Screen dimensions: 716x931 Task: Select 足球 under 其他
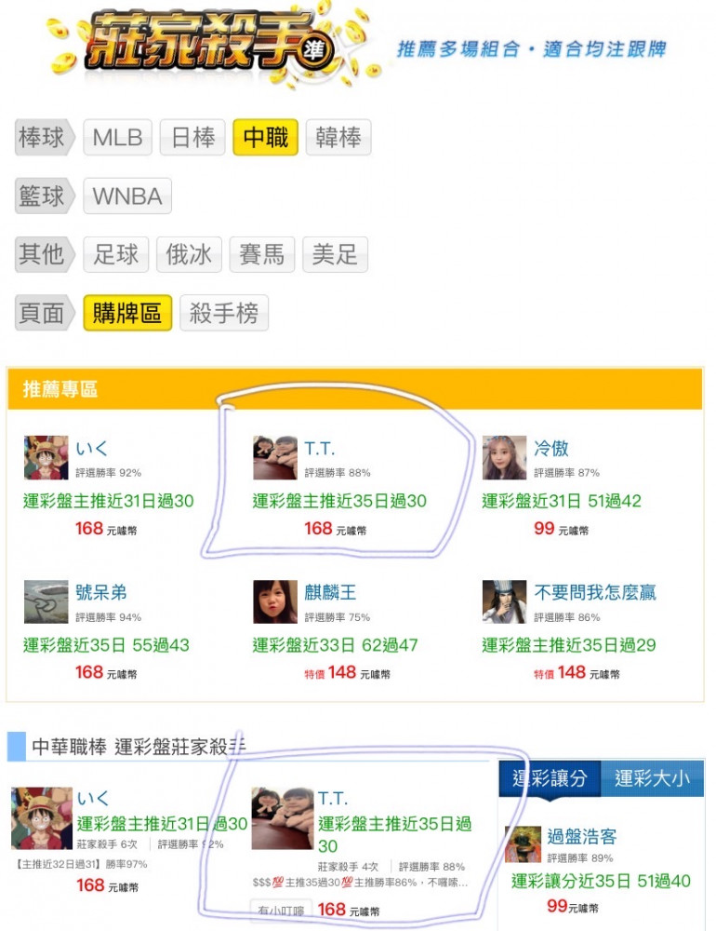(115, 254)
